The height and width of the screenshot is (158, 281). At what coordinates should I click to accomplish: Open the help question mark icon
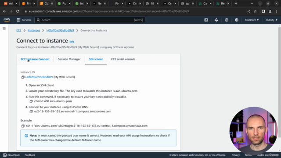point(227,20)
